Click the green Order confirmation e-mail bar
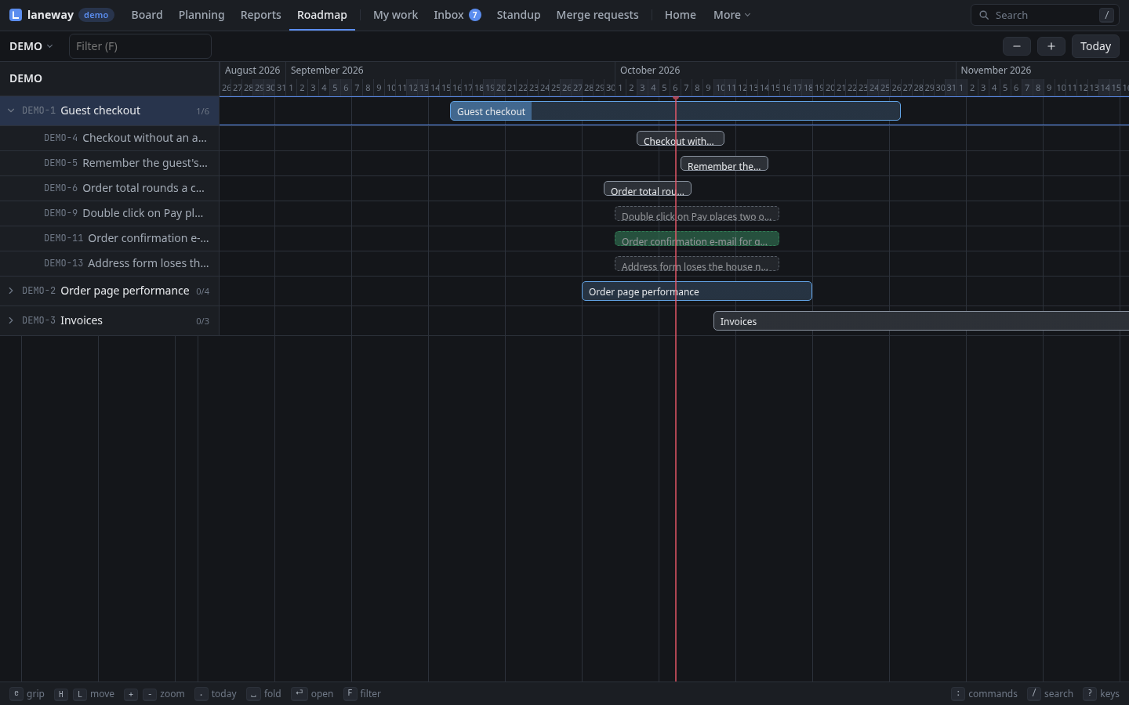1129x705 pixels. 697,239
